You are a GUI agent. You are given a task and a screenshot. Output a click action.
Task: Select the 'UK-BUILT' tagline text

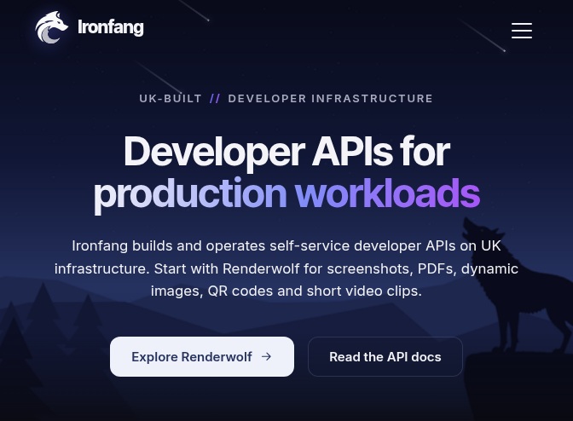[171, 99]
